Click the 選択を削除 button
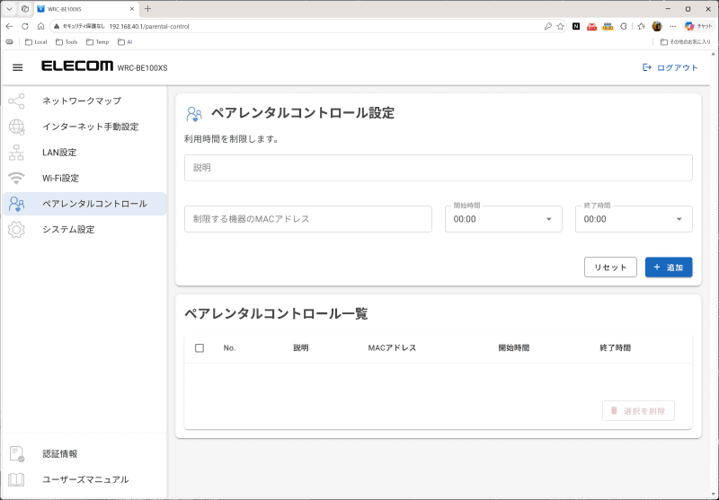Viewport: 719px width, 500px height. (x=638, y=411)
